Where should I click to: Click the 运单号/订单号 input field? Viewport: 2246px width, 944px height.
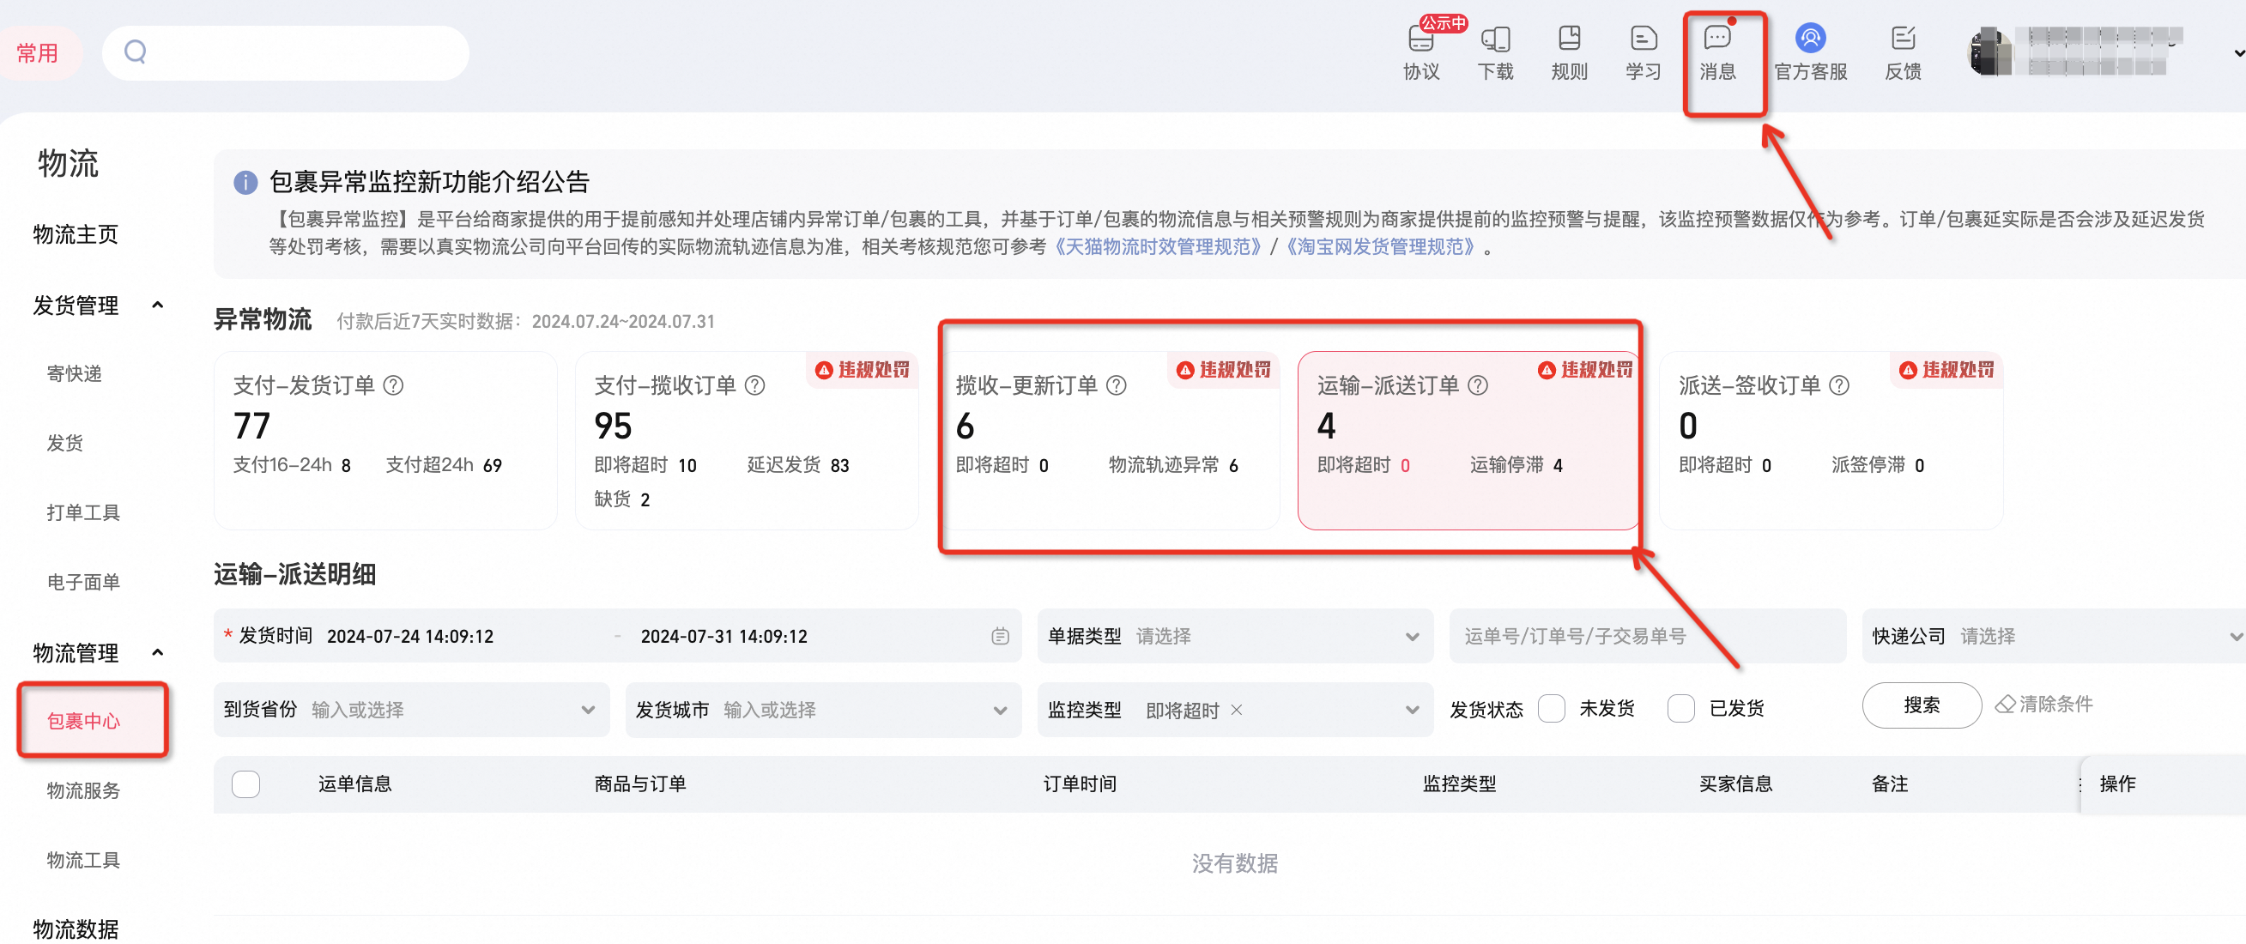1648,635
